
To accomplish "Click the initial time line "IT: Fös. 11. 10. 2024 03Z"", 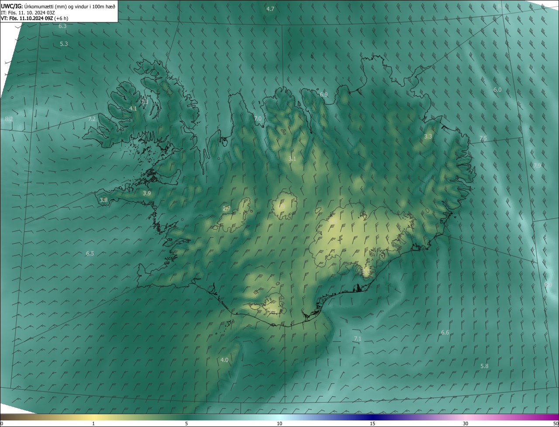I will point(28,12).
